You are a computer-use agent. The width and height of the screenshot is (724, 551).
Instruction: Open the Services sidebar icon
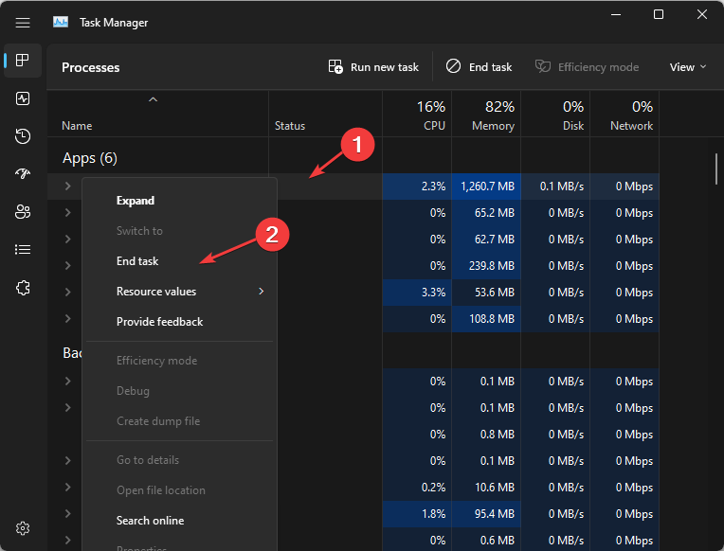[23, 288]
